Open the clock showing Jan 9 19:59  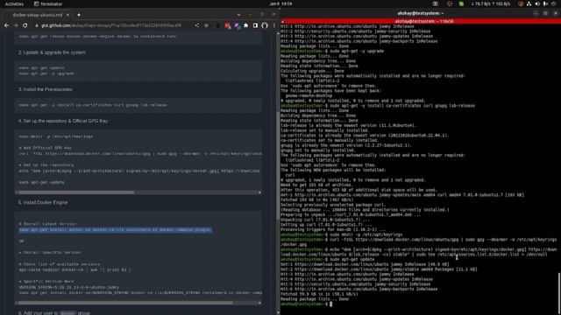pos(280,3)
